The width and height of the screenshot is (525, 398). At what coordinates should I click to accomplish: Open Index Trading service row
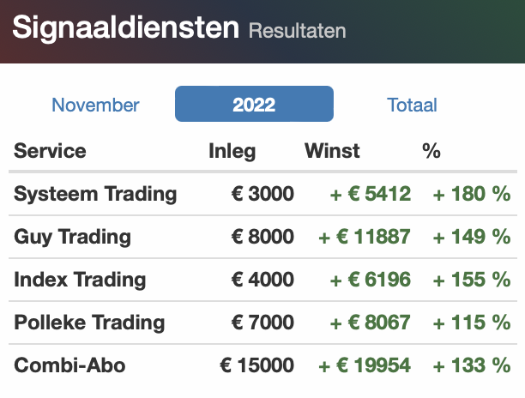click(x=80, y=280)
